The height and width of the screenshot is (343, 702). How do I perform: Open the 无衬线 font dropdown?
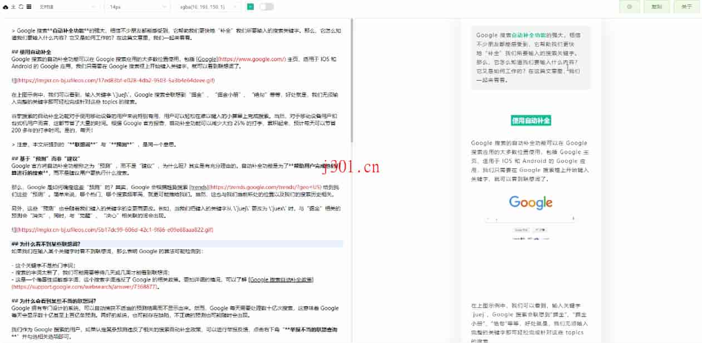[x=66, y=7]
